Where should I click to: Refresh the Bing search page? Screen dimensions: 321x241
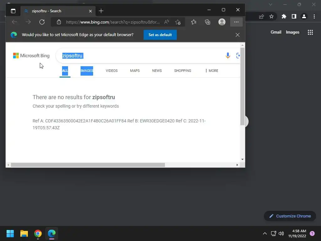click(42, 22)
